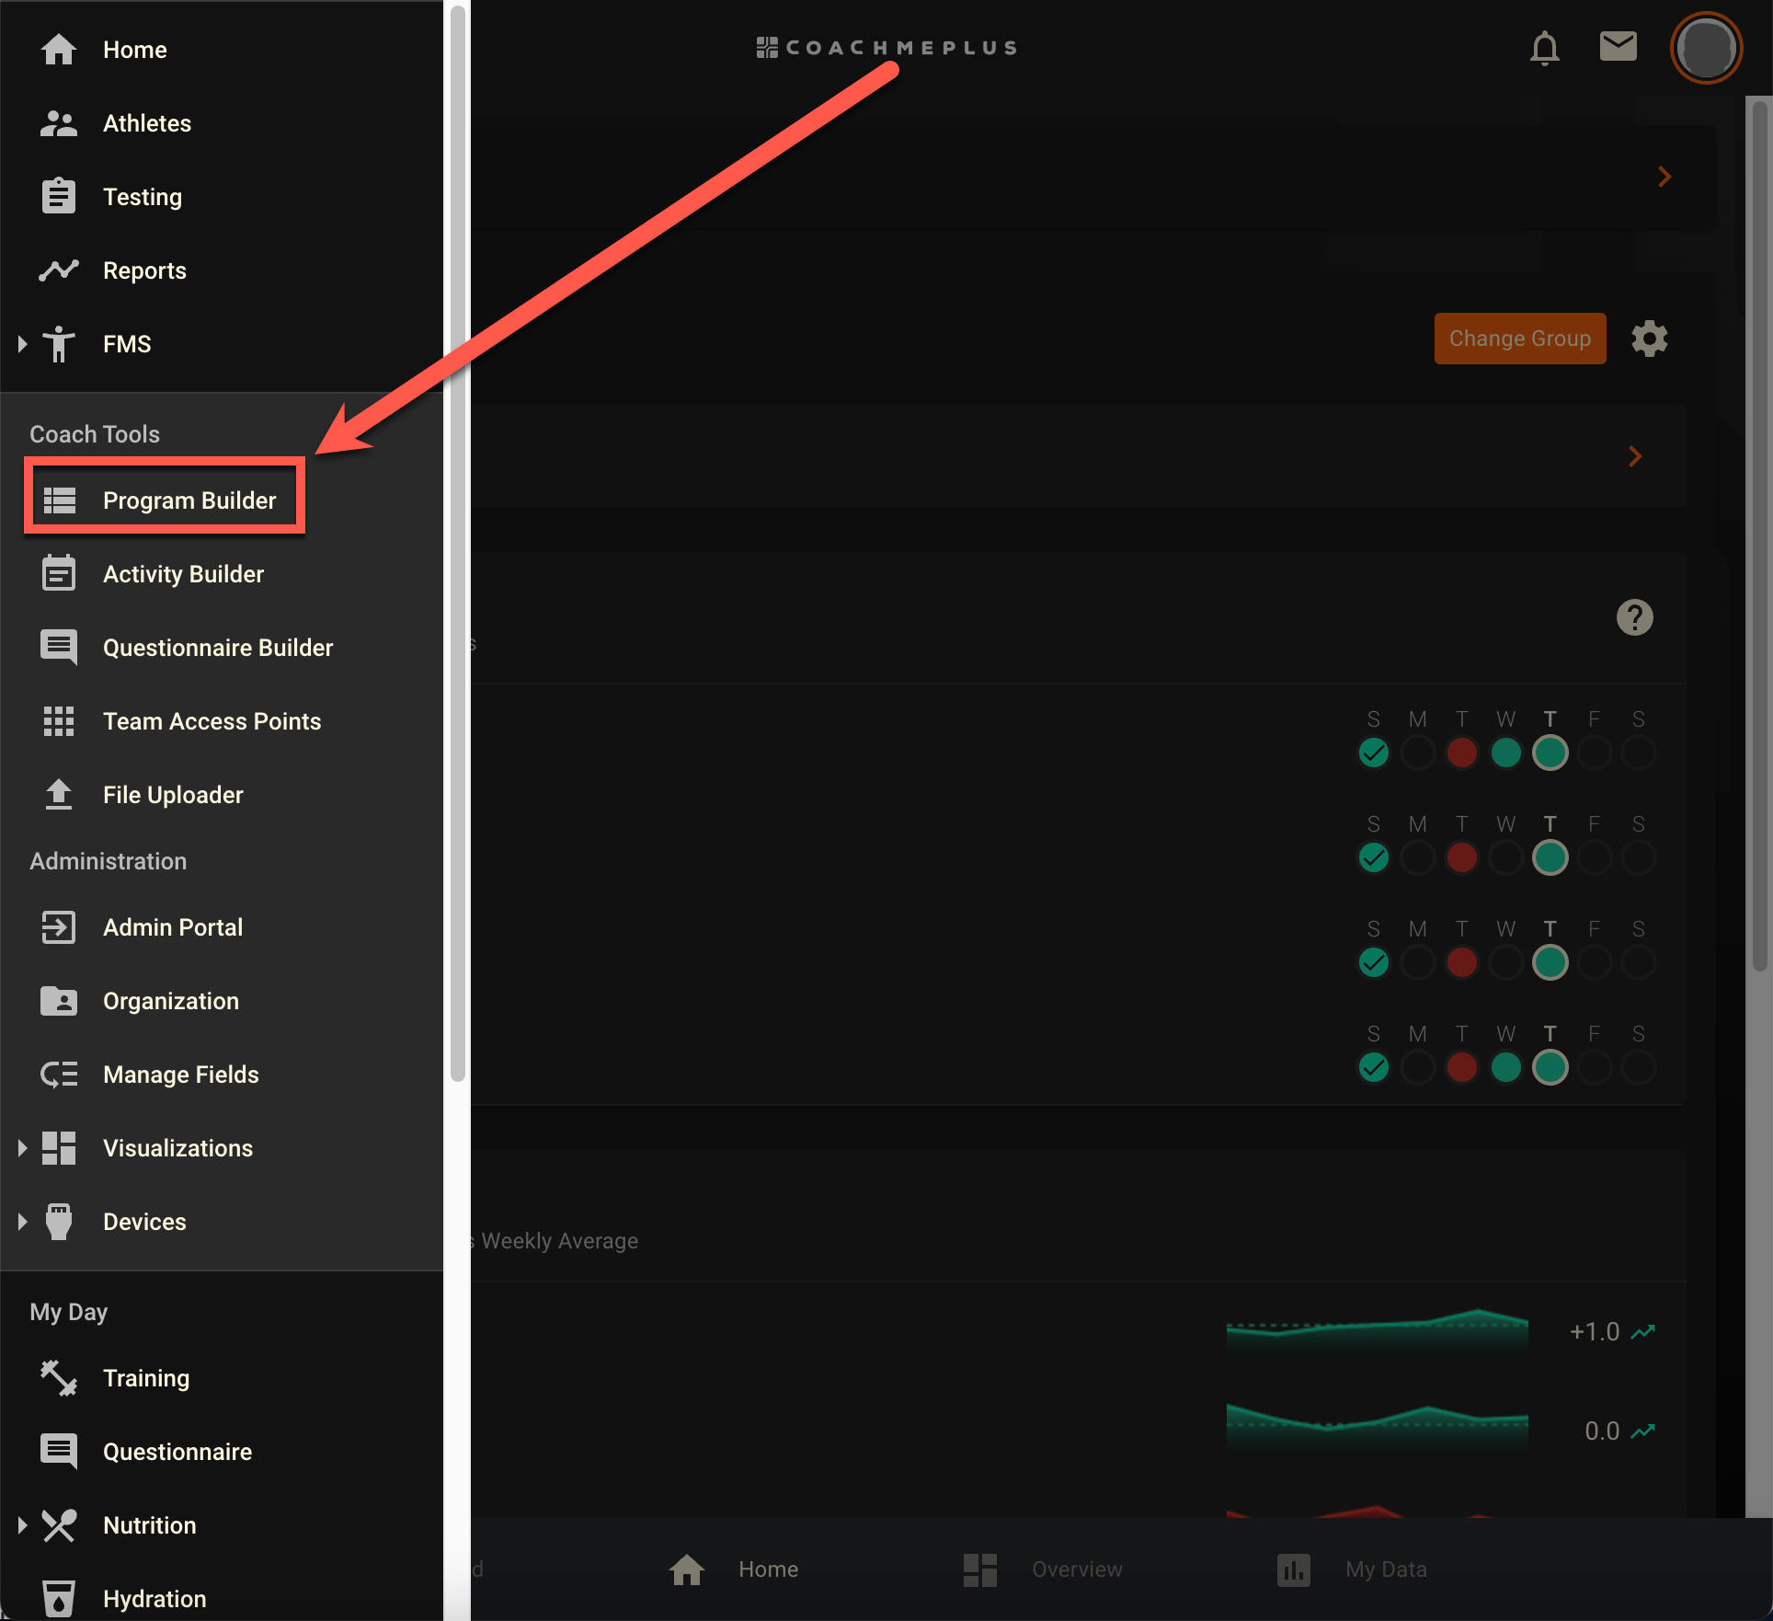Toggle highlighted Thursday circle in last row
Image resolution: width=1773 pixels, height=1621 pixels.
[1550, 1067]
